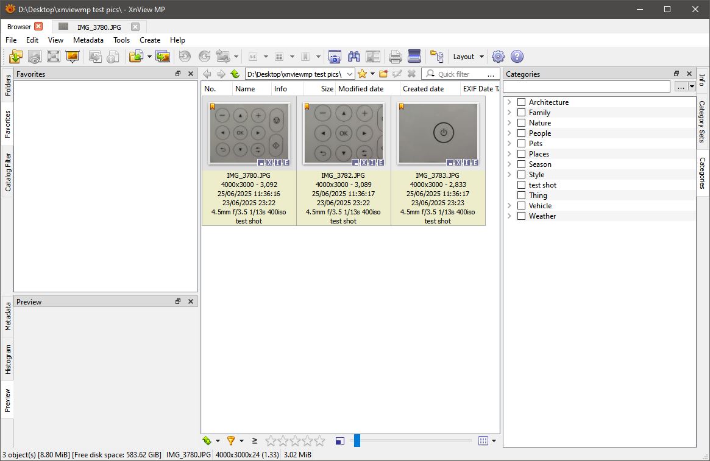Click the Batch Convert toolbar icon
710x461 pixels.
point(163,57)
